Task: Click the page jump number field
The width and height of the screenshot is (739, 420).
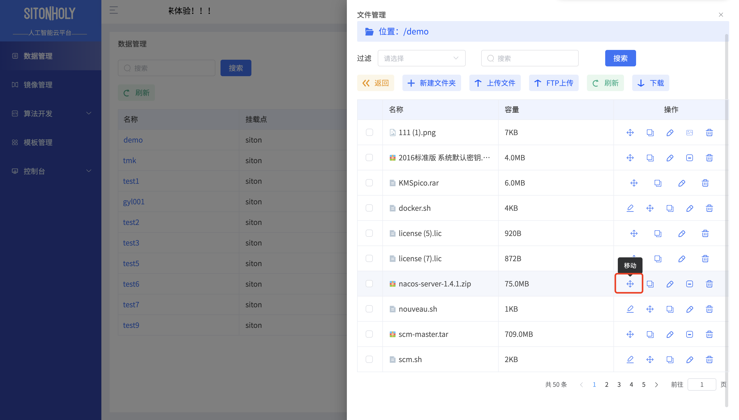Action: coord(702,384)
